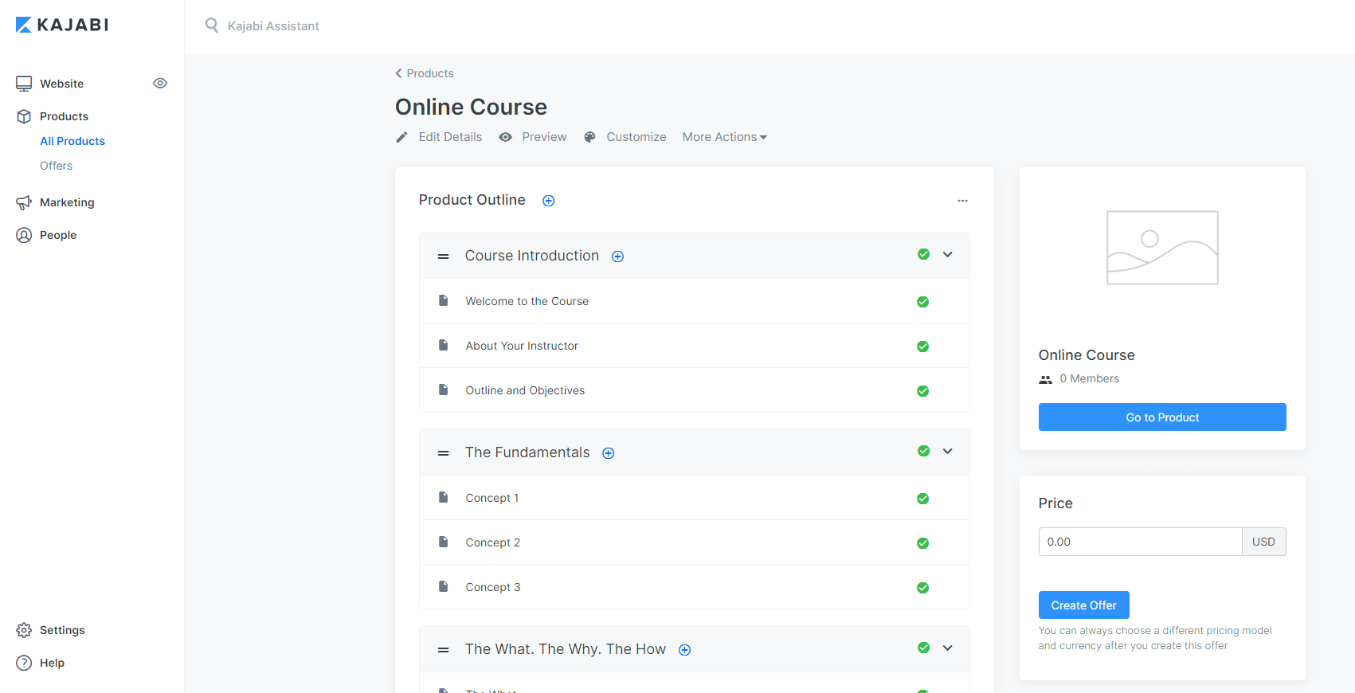The height and width of the screenshot is (693, 1355).
Task: Open the Outline and Objectives lesson
Action: [525, 390]
